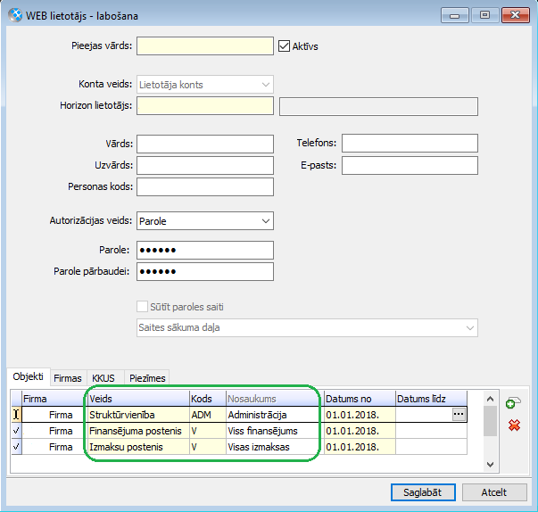
Task: Click Kods cell V in Izmaksu postenis row
Action: click(x=208, y=447)
